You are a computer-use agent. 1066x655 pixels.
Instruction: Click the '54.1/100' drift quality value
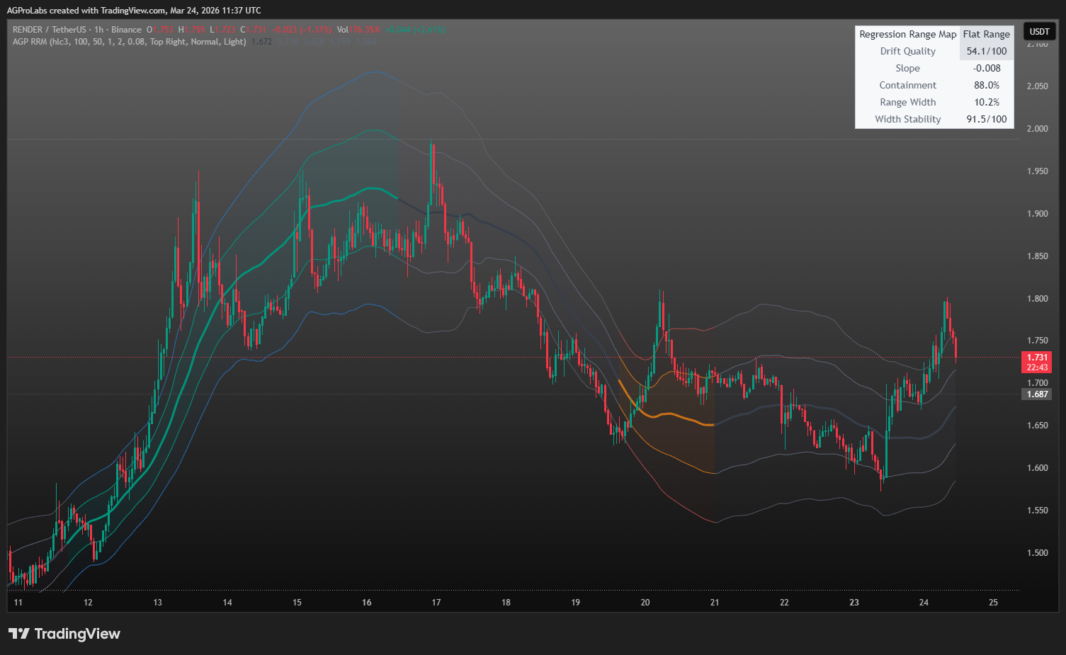[986, 51]
